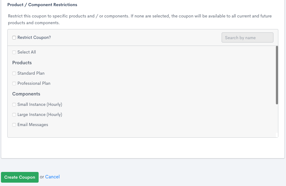Enable the Restrict Coupon? checkbox
Image resolution: width=286 pixels, height=186 pixels.
coord(14,37)
